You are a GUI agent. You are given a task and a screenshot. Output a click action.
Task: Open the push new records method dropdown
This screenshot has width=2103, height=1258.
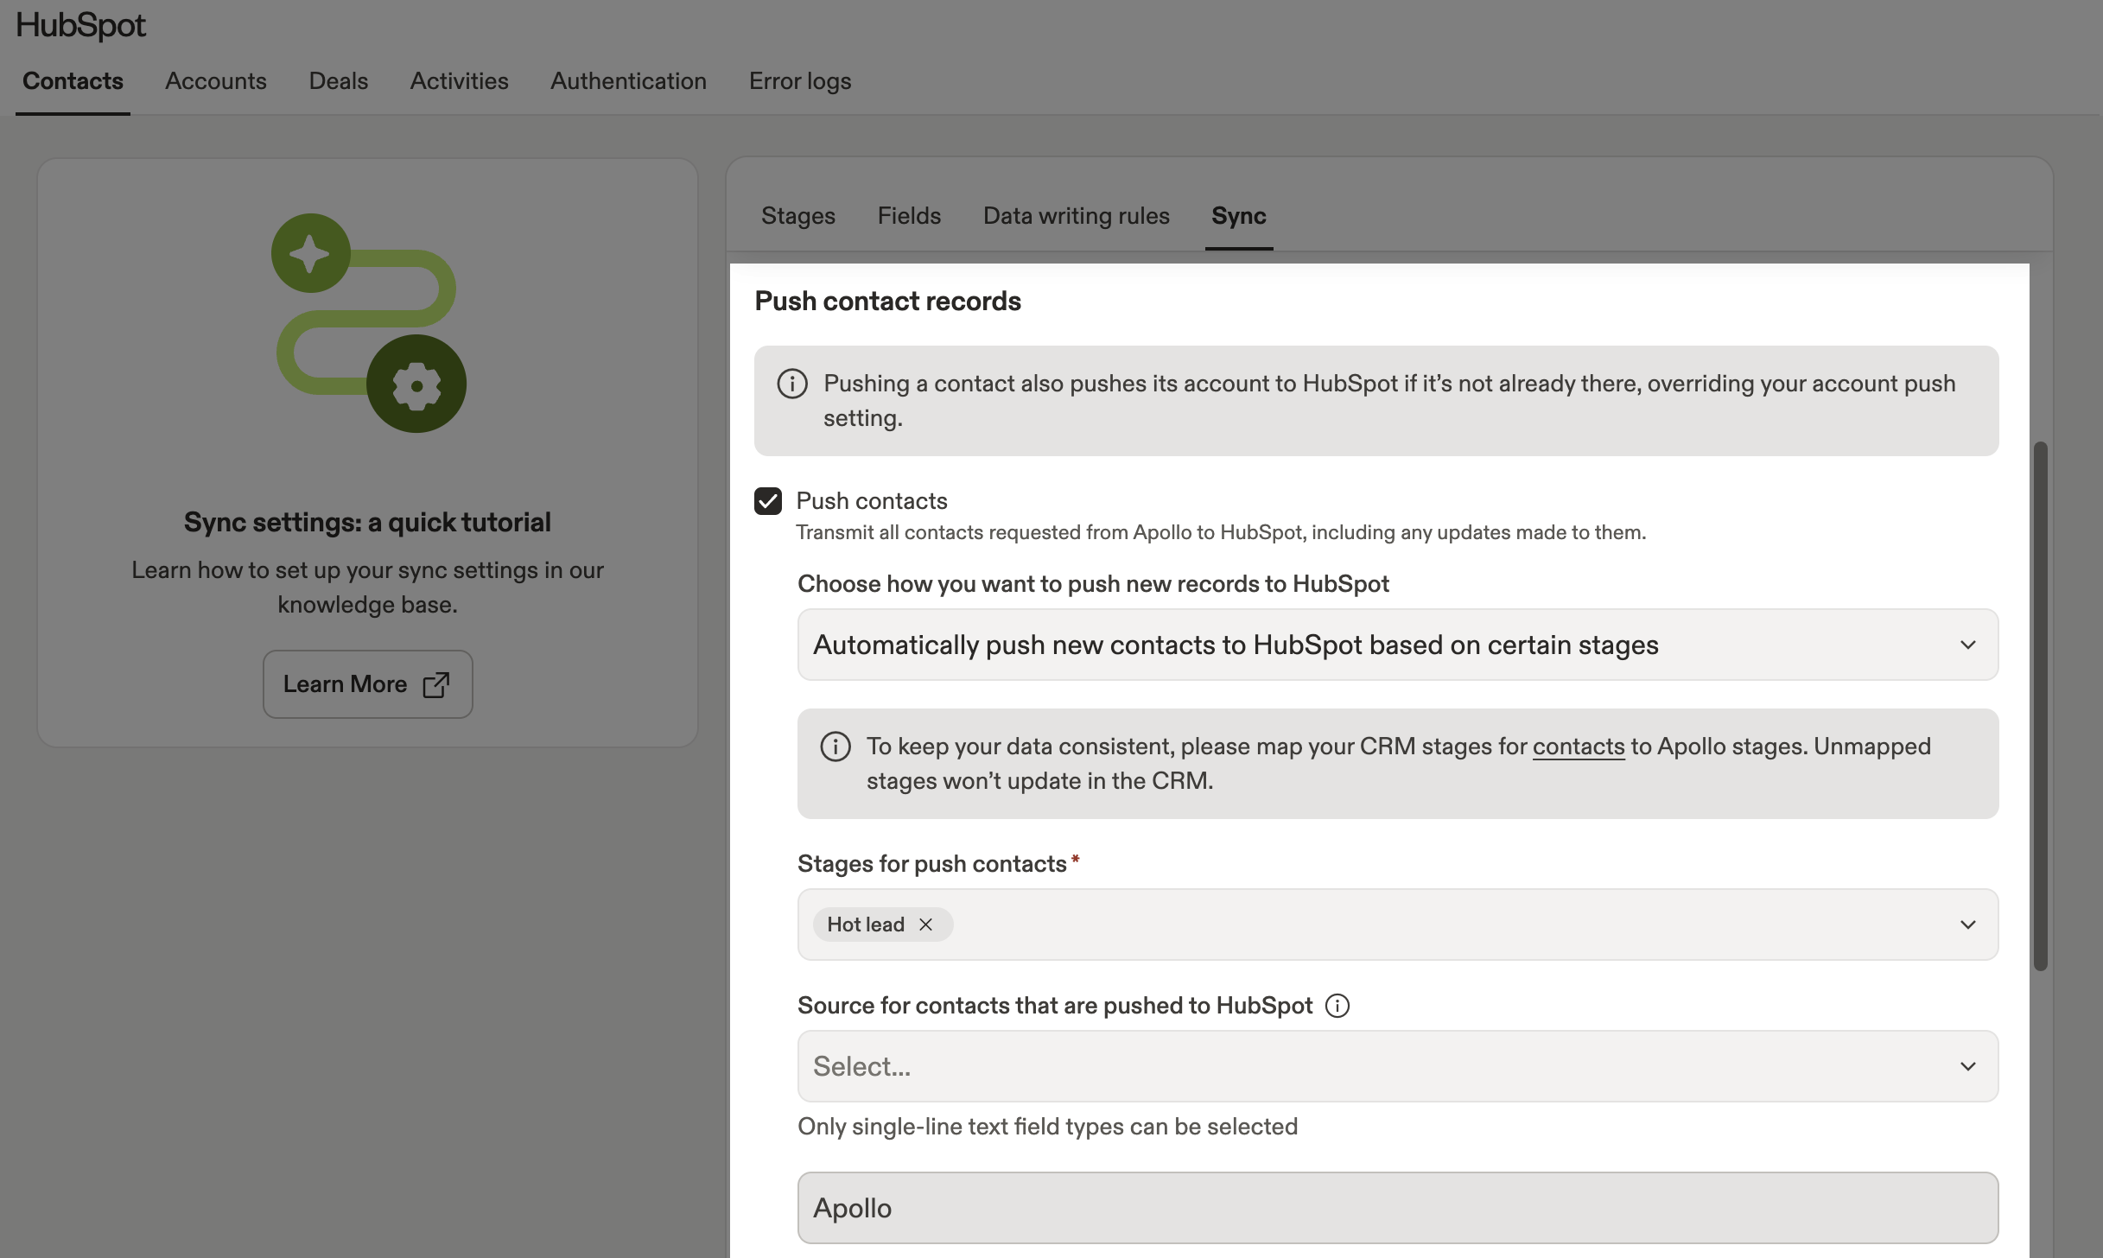click(x=1969, y=644)
